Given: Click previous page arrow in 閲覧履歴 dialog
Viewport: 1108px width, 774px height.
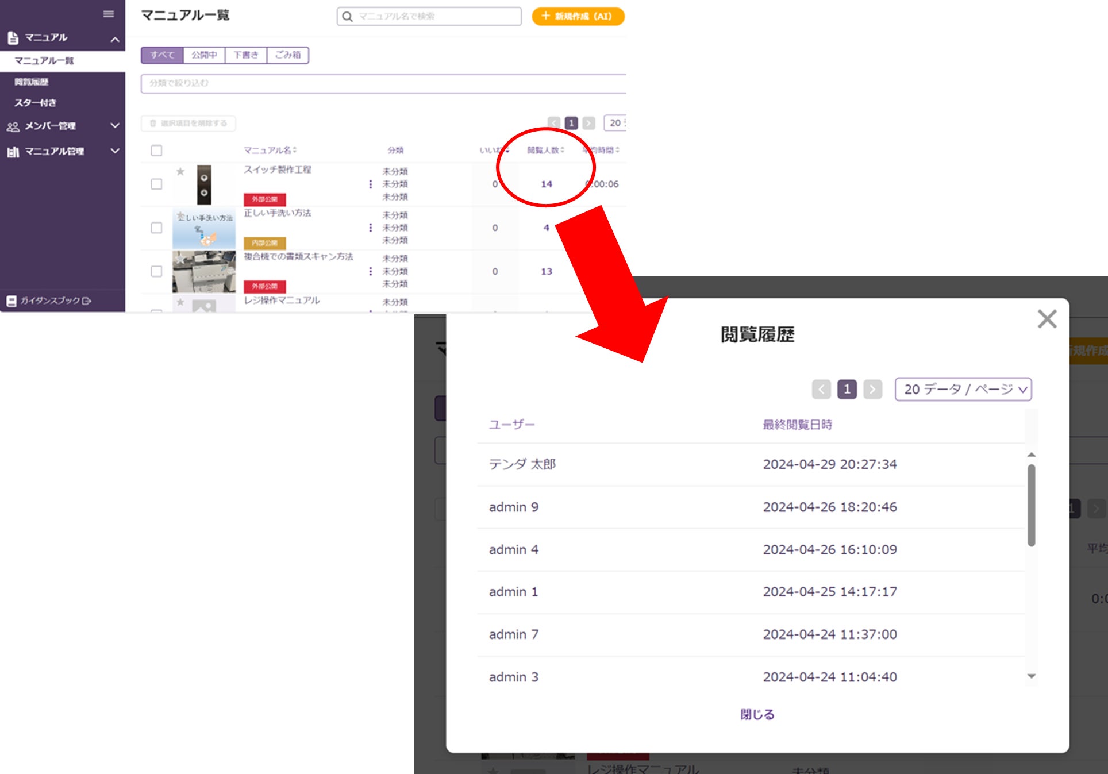Looking at the screenshot, I should click(821, 390).
